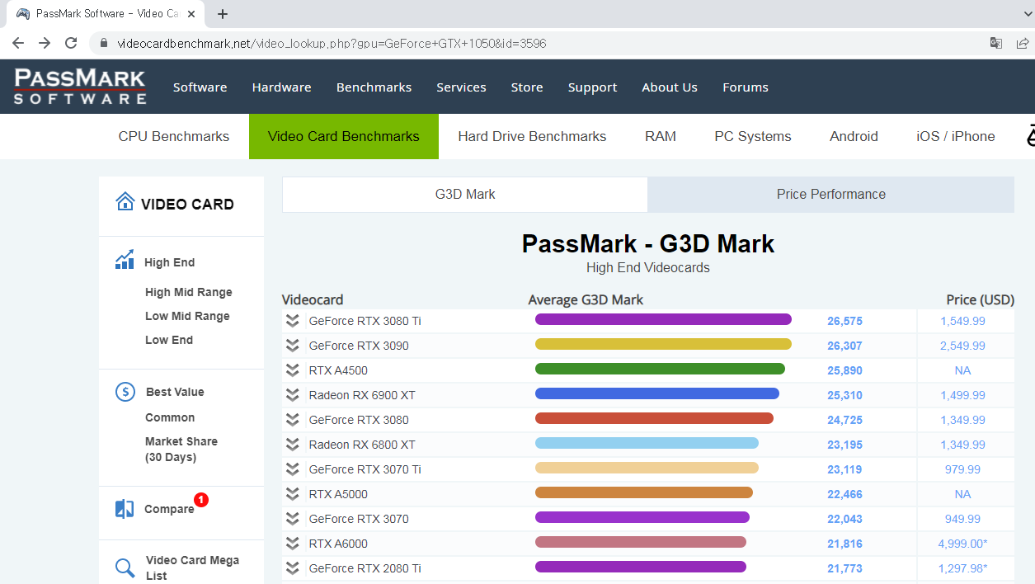Screen dimensions: 1035x584
Task: Click the PassMark Software logo
Action: coord(80,87)
